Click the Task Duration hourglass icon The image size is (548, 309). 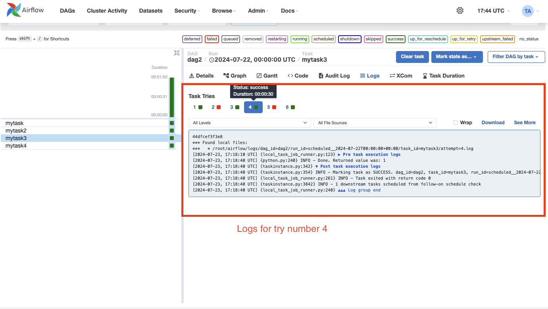(x=424, y=76)
